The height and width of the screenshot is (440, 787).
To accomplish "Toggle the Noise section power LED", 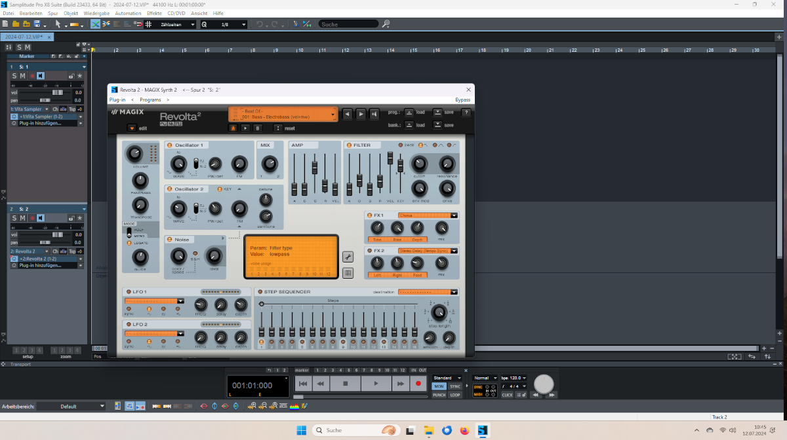I will click(169, 240).
